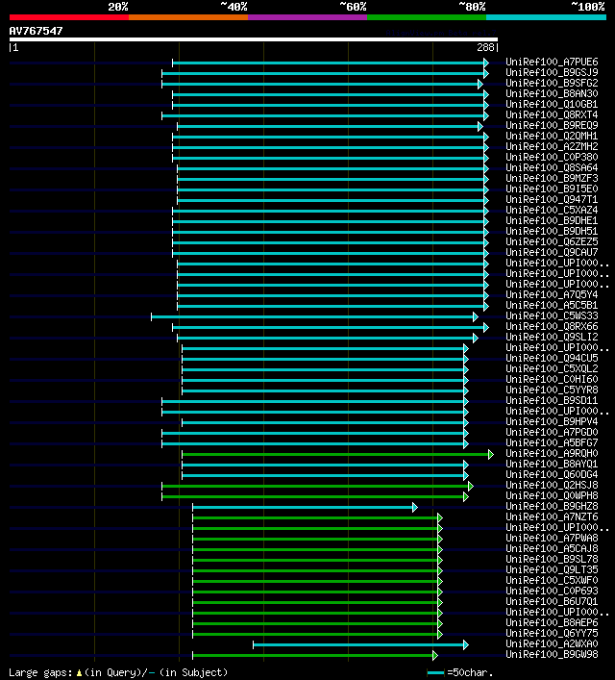Select the UniRef100_A7Q5Y4 label
The image size is (615, 680).
552,294
